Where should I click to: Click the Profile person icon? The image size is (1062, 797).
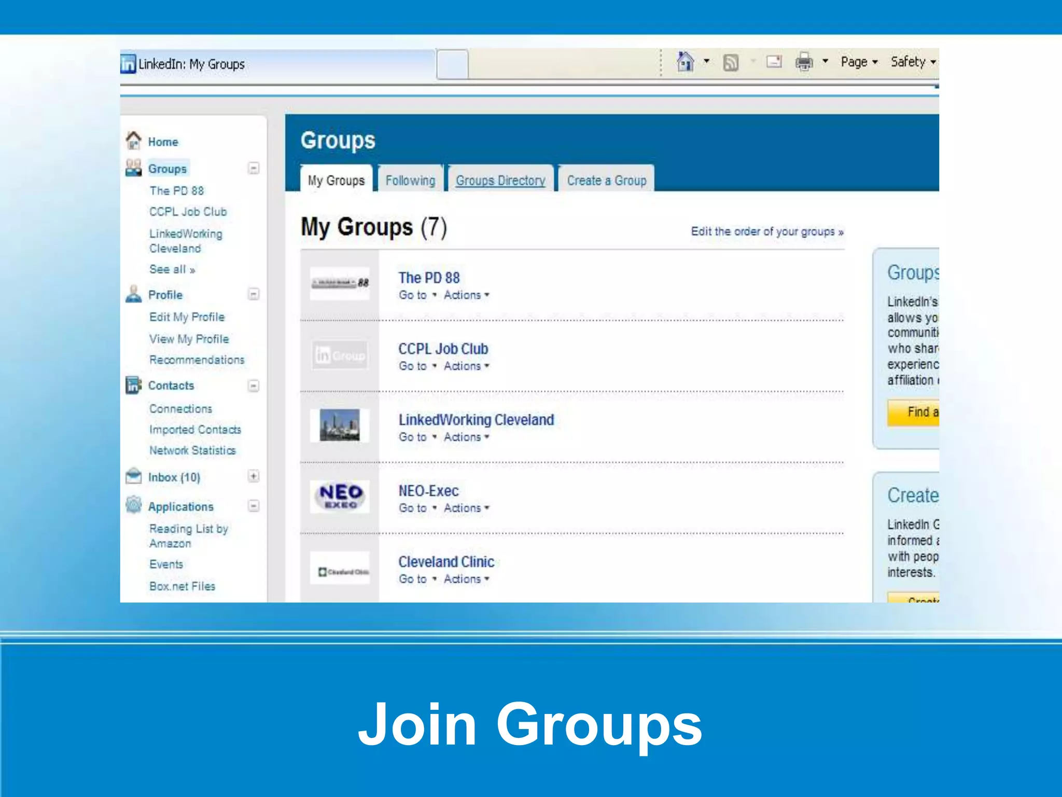(133, 294)
